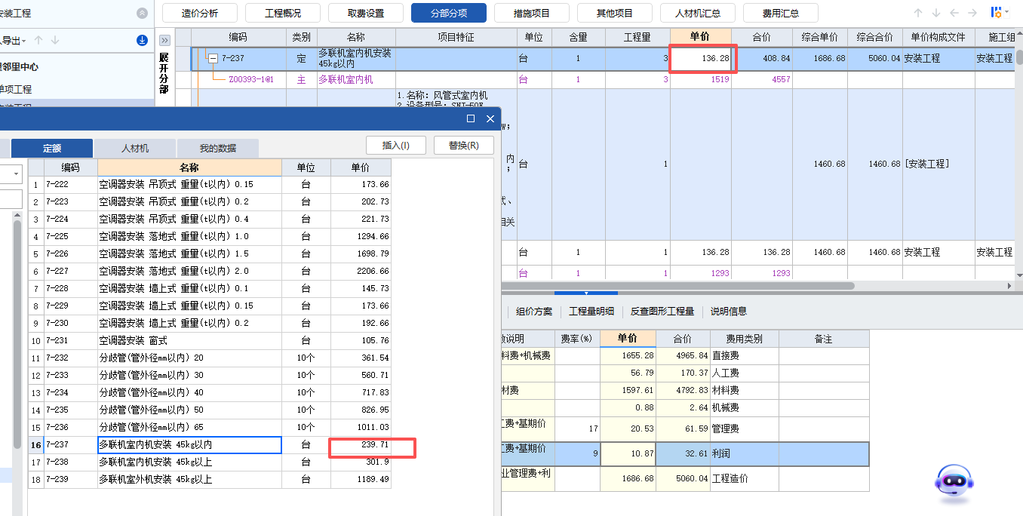Select quota row 7-231 空调器安装 窗式
1023x516 pixels.
click(210, 341)
